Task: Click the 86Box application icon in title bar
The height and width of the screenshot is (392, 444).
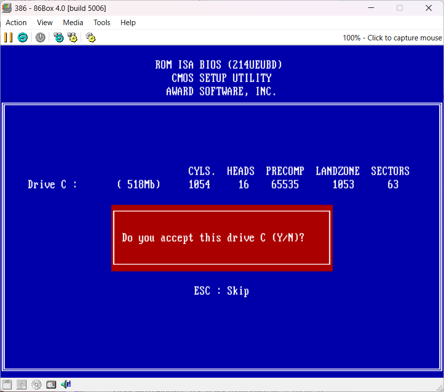Action: pyautogui.click(x=6, y=8)
